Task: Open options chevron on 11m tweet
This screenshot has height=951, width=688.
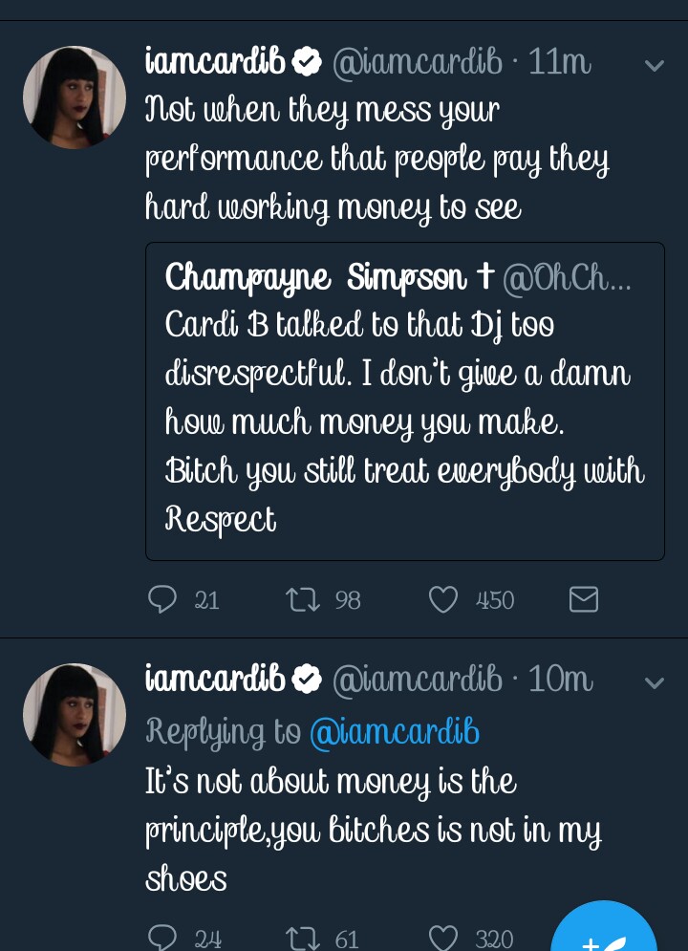Action: click(655, 65)
